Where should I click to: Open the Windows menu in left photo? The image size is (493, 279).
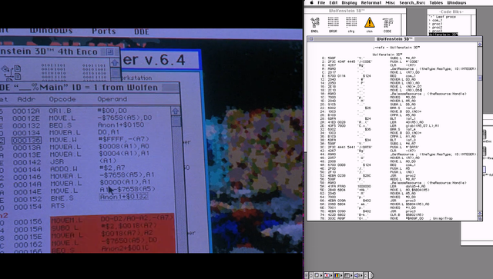pos(51,31)
